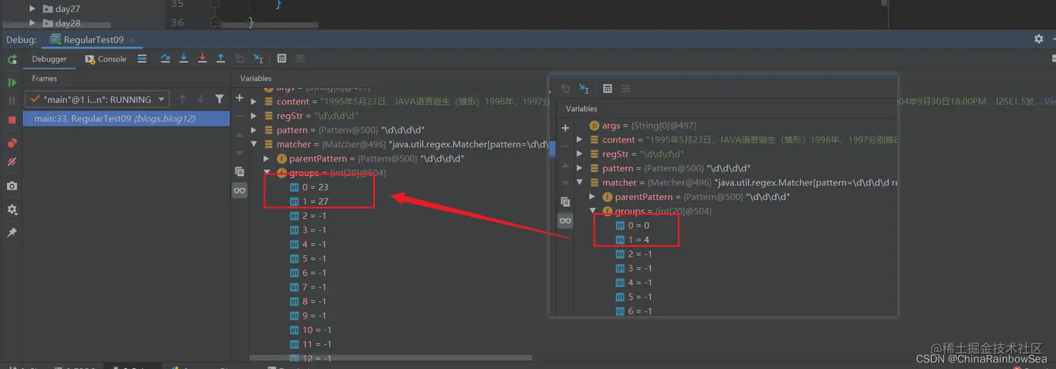Toggle Mute Breakpoints in the debug sidebar
This screenshot has height=369, width=1056.
pos(12,162)
